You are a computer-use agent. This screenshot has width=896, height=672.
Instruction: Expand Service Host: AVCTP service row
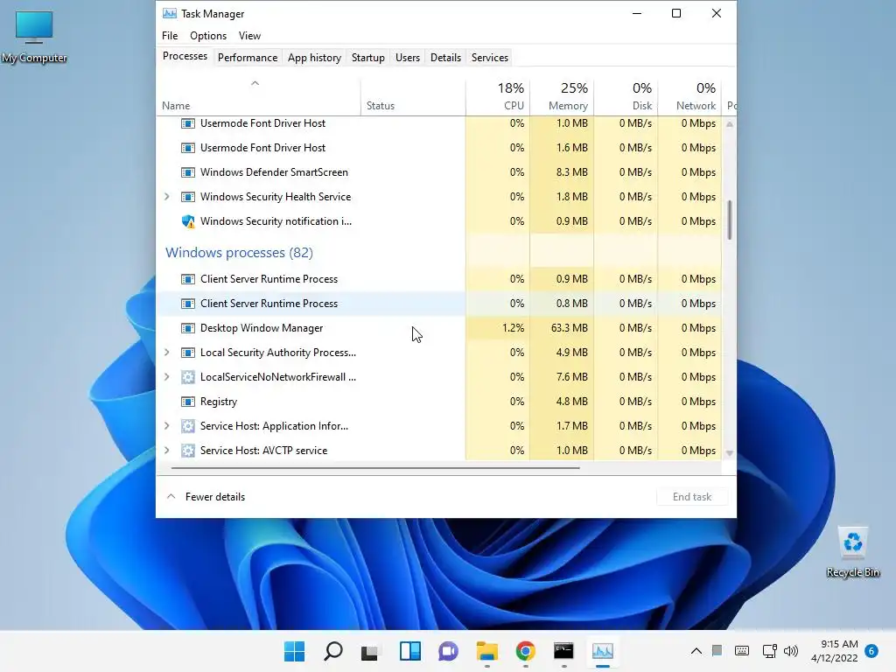167,451
